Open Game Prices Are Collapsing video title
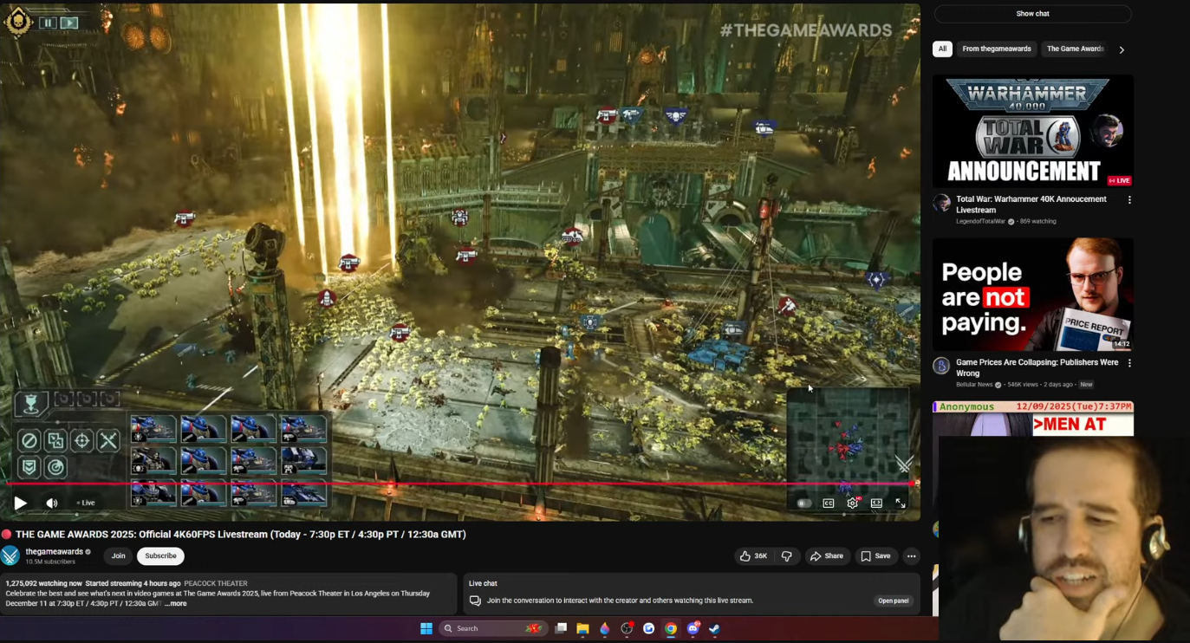1190x643 pixels. tap(1037, 367)
